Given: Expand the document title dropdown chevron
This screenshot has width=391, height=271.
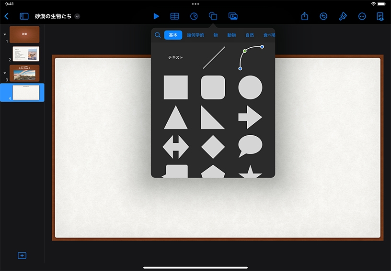Looking at the screenshot, I should pyautogui.click(x=78, y=16).
